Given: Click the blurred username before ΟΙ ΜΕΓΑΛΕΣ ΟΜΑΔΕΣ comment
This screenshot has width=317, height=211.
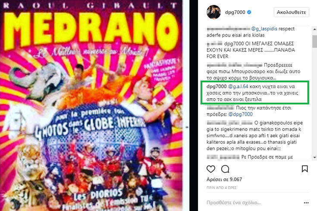Looking at the screenshot, I should pyautogui.click(x=214, y=43).
